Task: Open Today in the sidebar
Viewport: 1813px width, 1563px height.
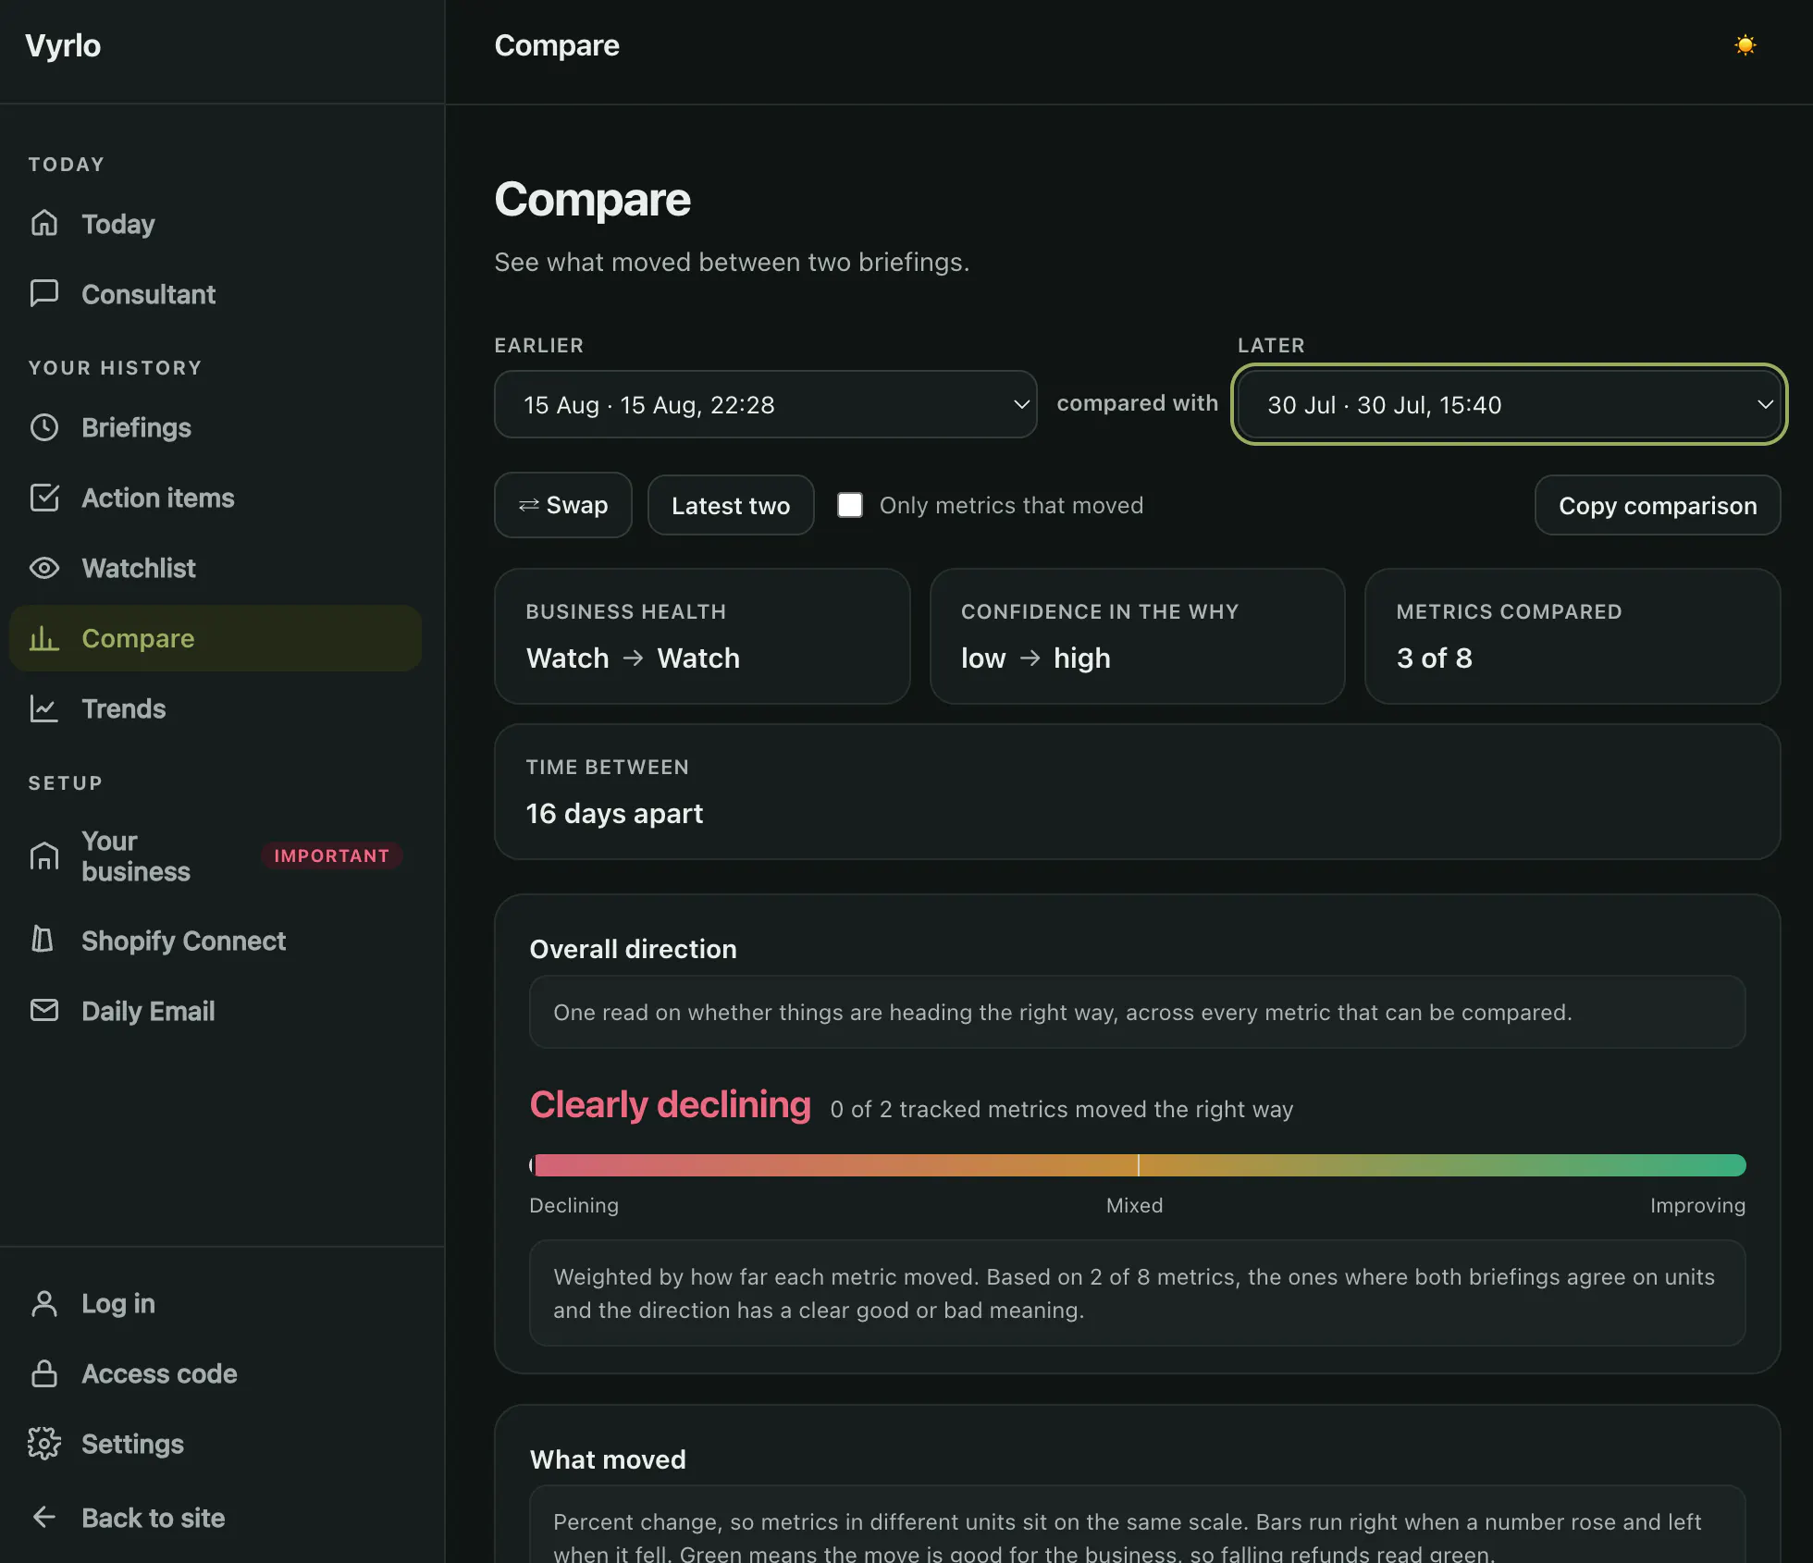Action: [215, 223]
